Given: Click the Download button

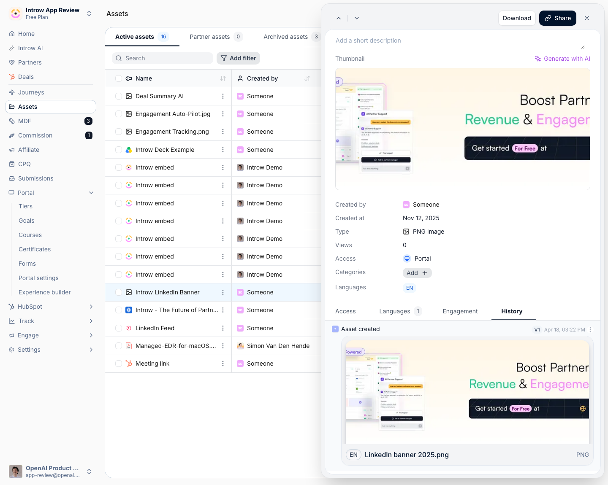Looking at the screenshot, I should 517,18.
